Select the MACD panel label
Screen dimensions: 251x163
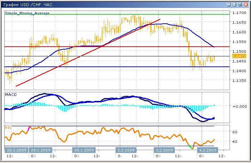click(10, 94)
